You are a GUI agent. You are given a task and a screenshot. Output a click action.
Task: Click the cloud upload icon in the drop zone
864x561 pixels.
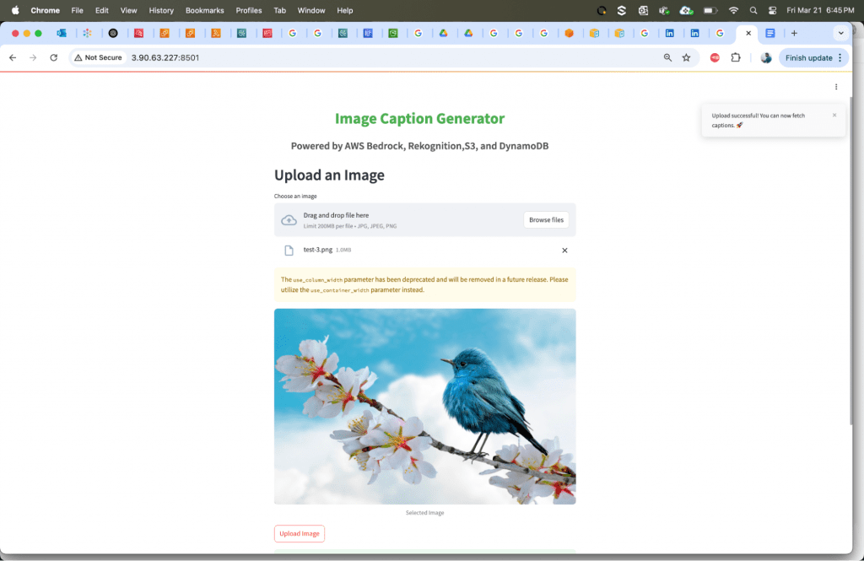pos(288,218)
